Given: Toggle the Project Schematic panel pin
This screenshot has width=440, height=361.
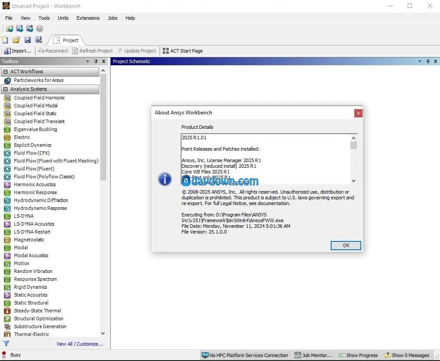Looking at the screenshot, I should (x=428, y=61).
